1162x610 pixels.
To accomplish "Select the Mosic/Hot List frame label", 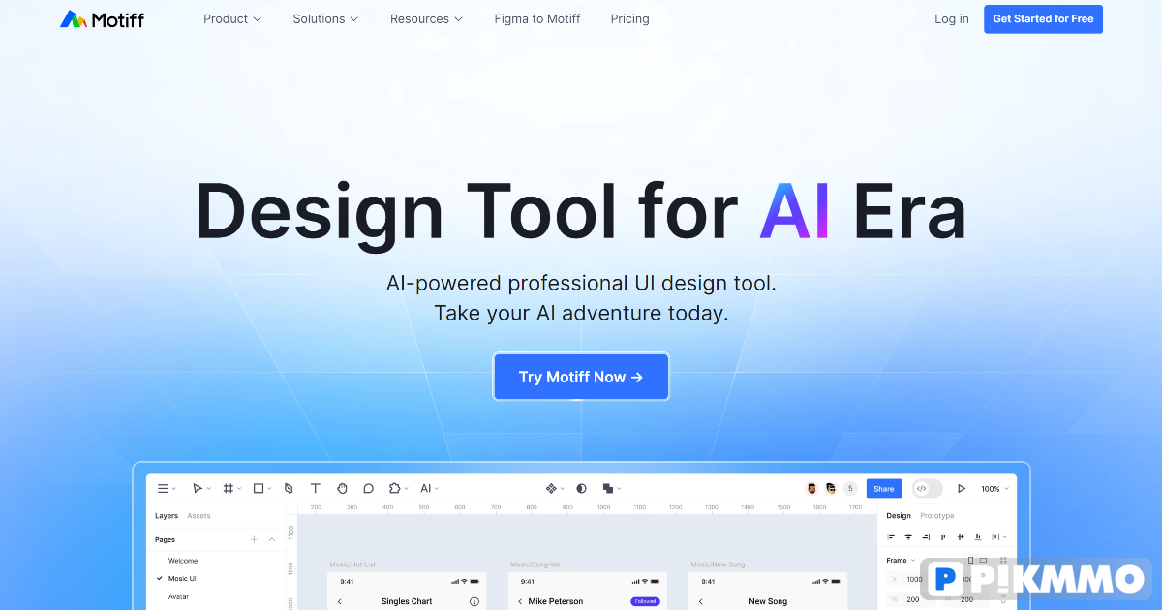I will point(352,564).
